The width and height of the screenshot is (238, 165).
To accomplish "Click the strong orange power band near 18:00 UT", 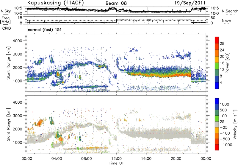I will point(161,76).
